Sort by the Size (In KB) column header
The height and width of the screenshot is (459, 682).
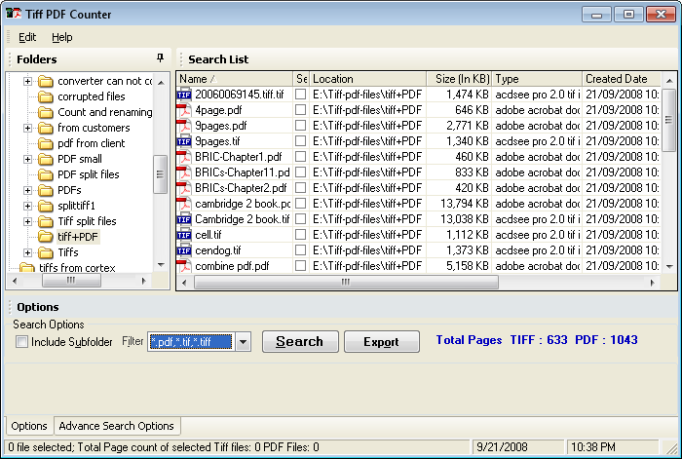pos(459,79)
